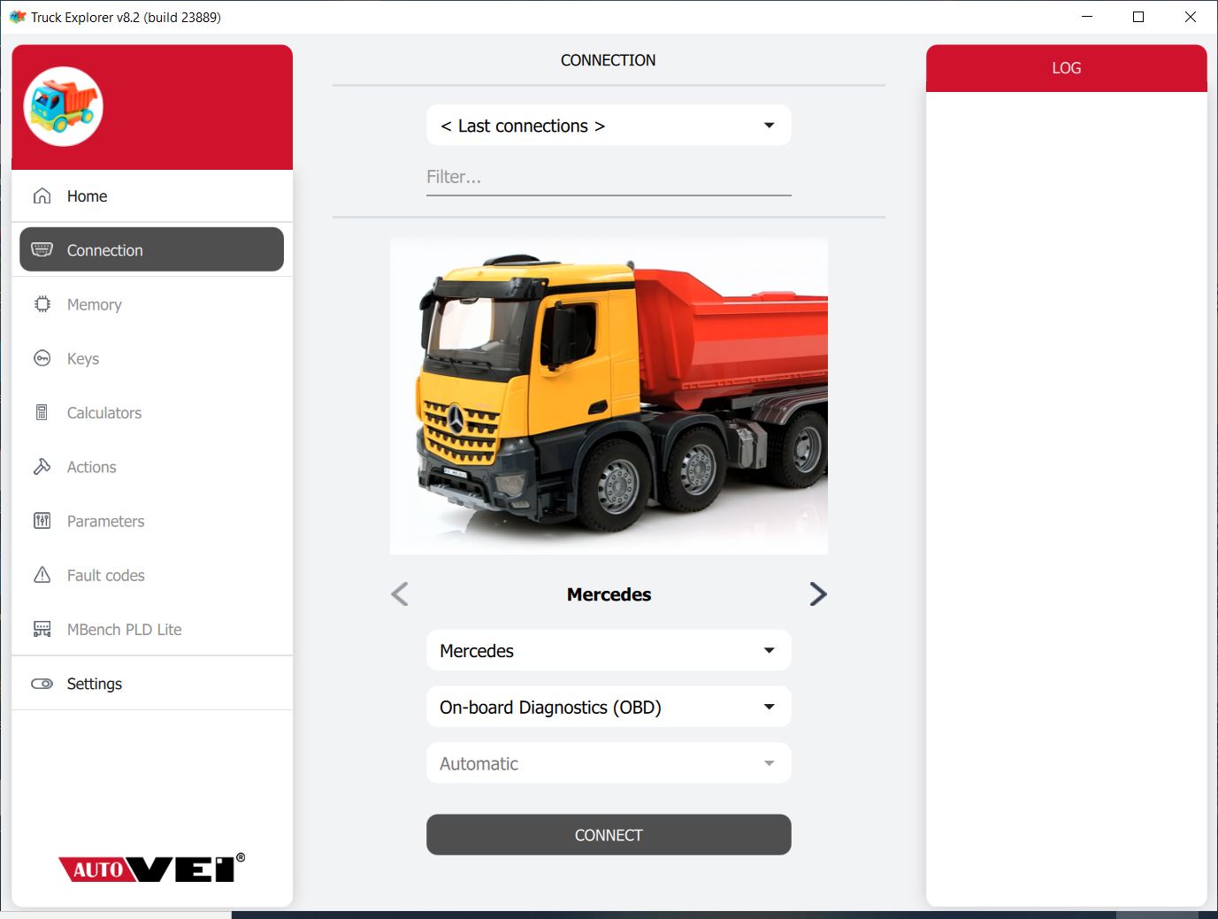Click the Filter text field

609,177
